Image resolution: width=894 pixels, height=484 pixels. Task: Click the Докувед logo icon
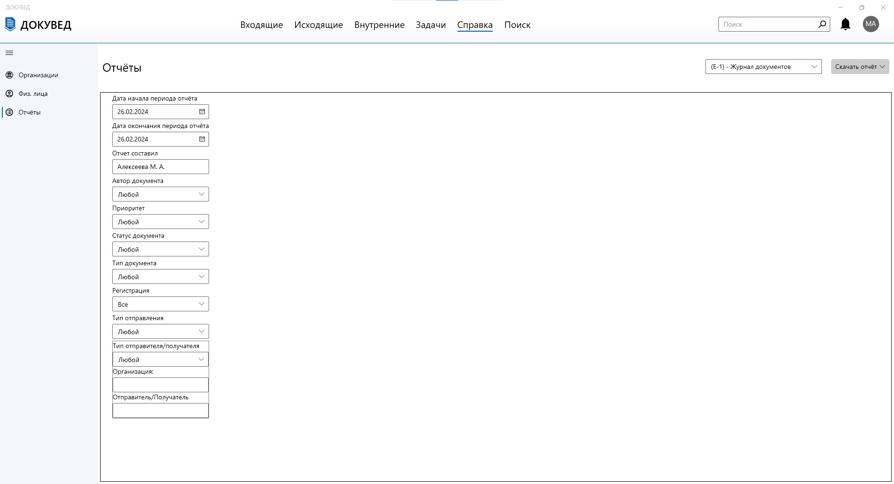(x=10, y=24)
